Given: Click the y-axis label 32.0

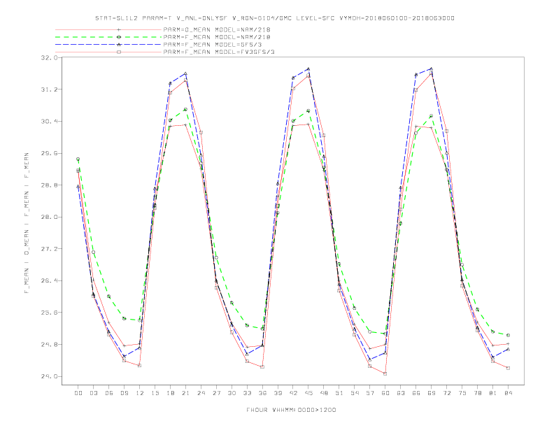Looking at the screenshot, I should click(49, 57).
